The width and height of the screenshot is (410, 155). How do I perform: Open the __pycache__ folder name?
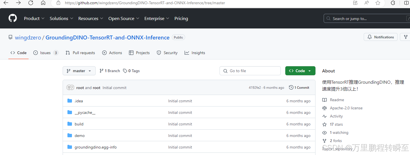click(x=85, y=112)
